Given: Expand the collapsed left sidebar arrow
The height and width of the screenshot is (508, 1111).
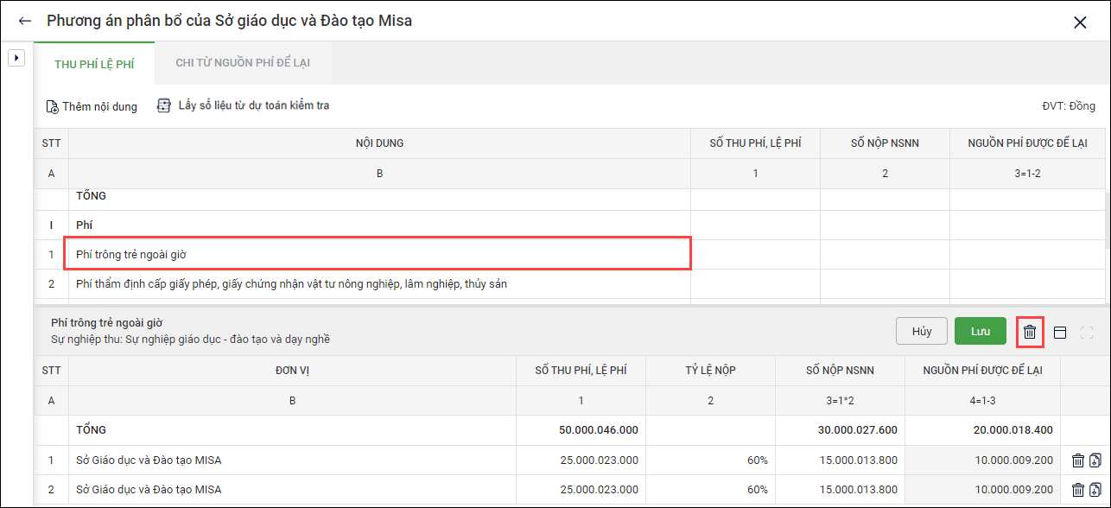Looking at the screenshot, I should [16, 57].
